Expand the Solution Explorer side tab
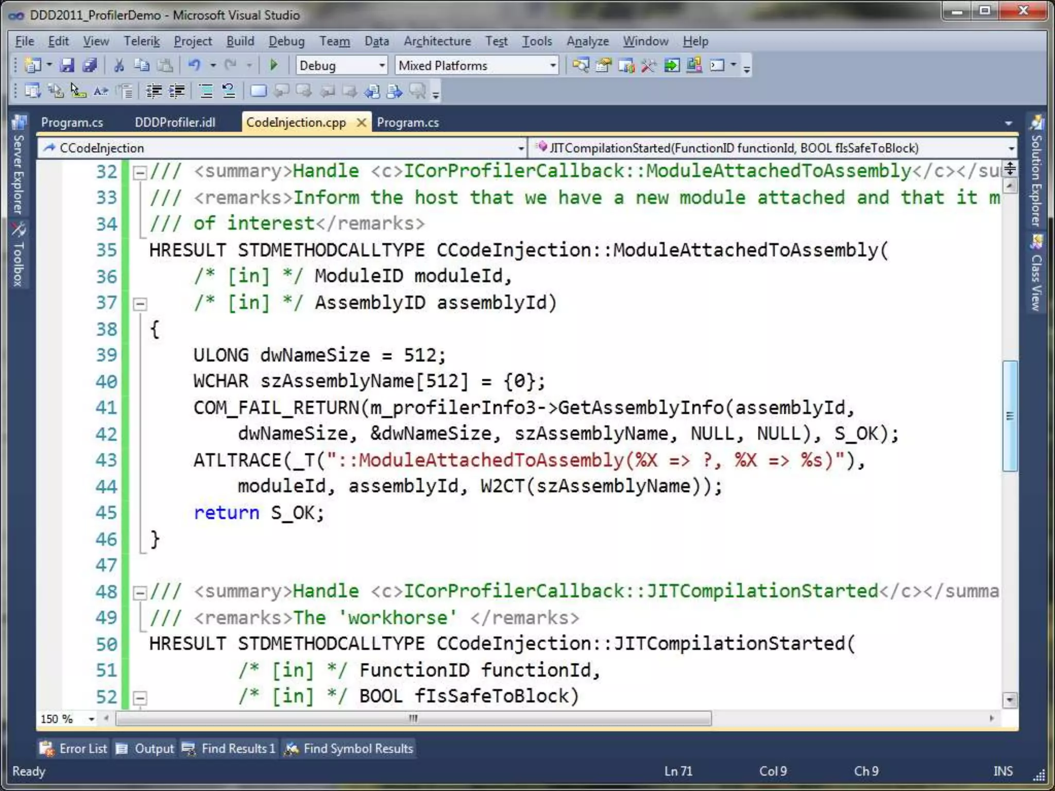 tap(1036, 171)
